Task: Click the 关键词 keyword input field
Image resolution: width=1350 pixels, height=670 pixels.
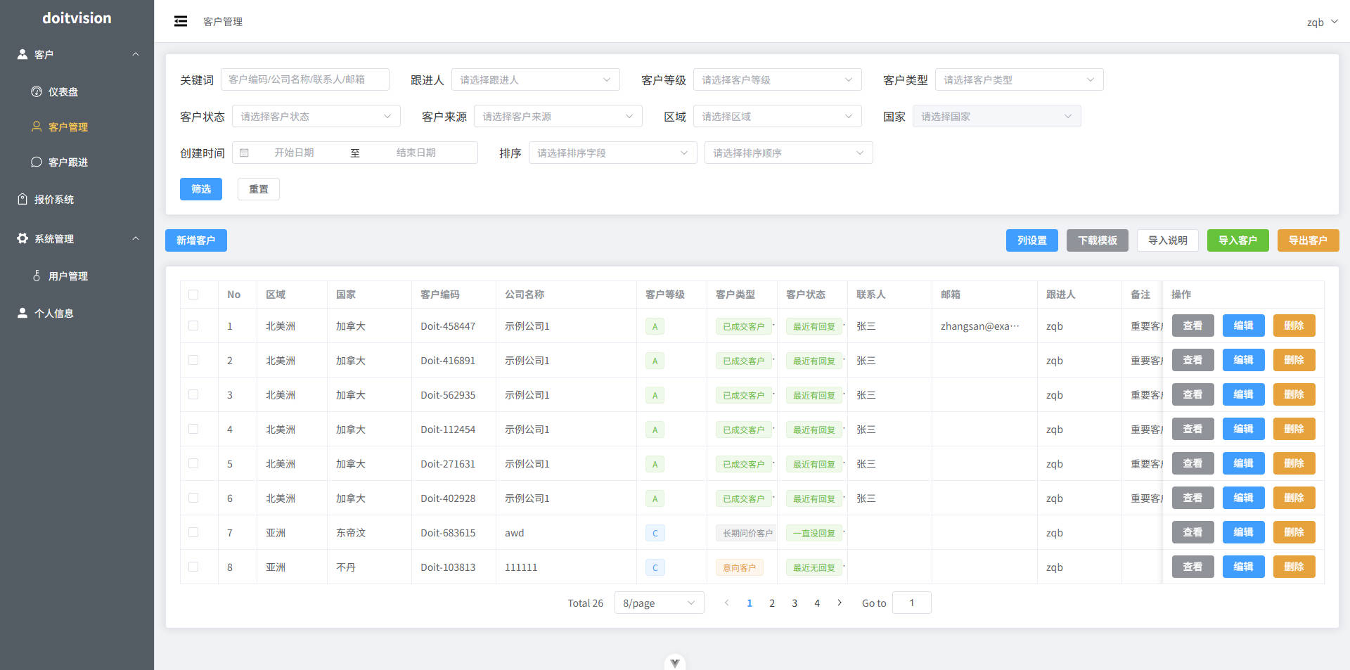Action: coord(305,79)
